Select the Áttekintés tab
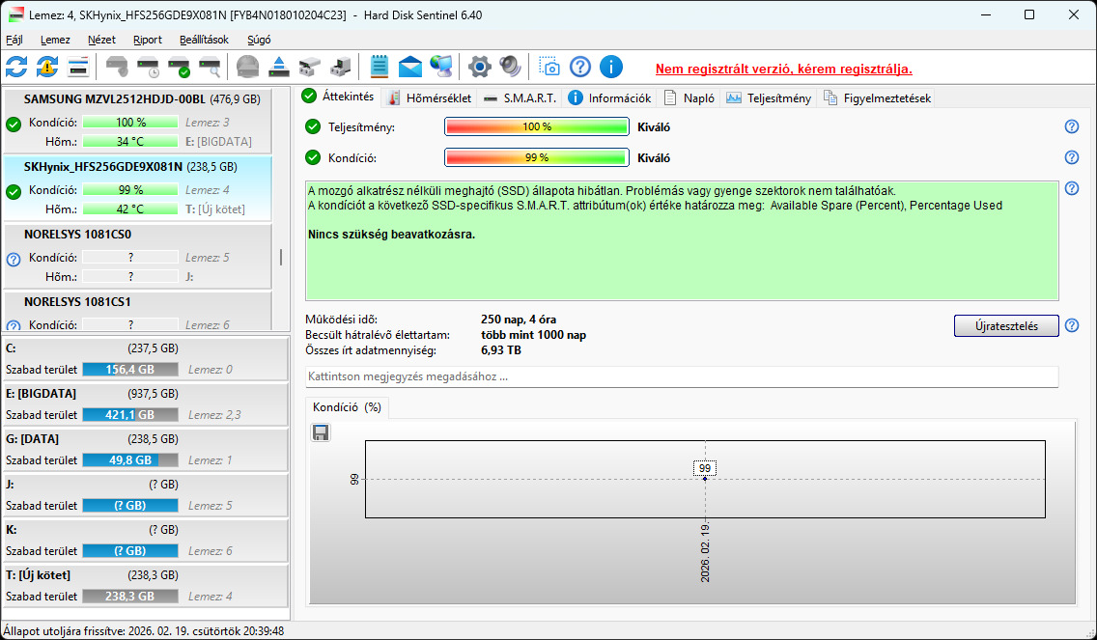Screen dimensions: 1097x640 [341, 97]
